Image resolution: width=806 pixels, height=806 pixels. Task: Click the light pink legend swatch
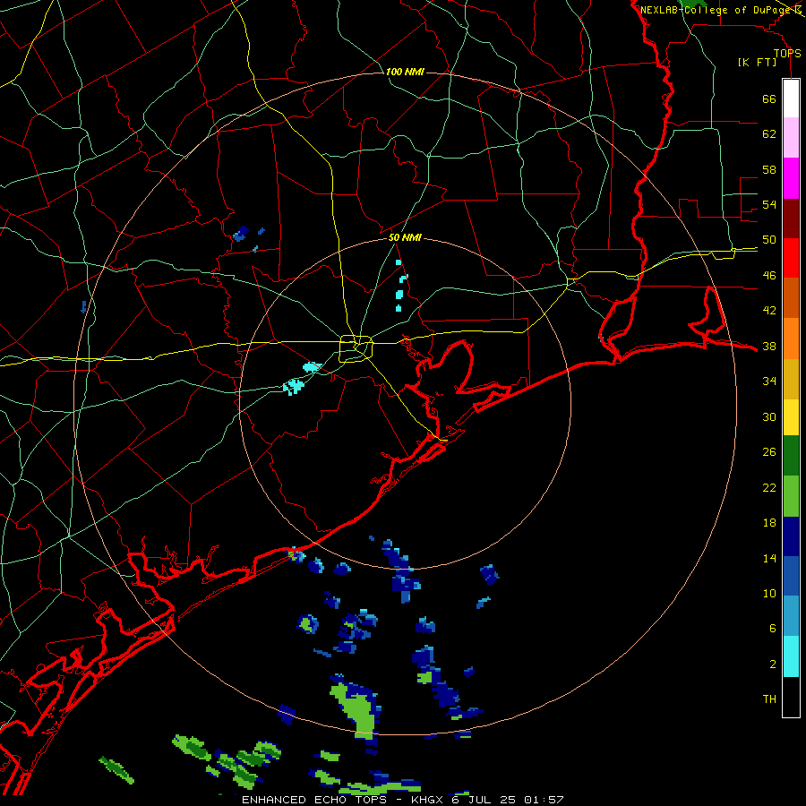coord(791,138)
